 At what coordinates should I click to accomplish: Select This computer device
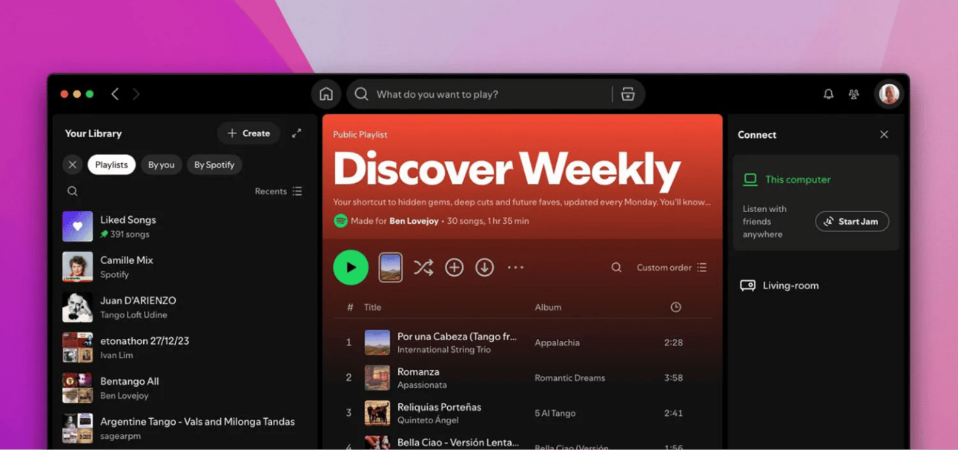point(787,179)
